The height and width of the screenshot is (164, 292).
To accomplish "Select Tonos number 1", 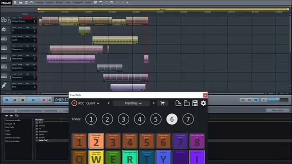I will (x=91, y=119).
